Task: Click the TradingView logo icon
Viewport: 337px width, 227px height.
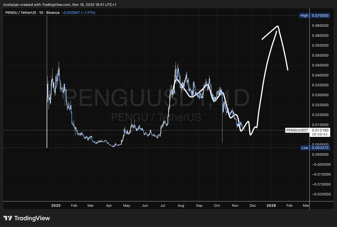Action: (x=8, y=218)
